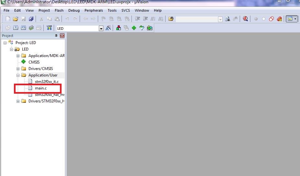Screen dimensions: 300x176
Task: Select stm32f0xx_it.c in the project tree
Action: point(47,82)
